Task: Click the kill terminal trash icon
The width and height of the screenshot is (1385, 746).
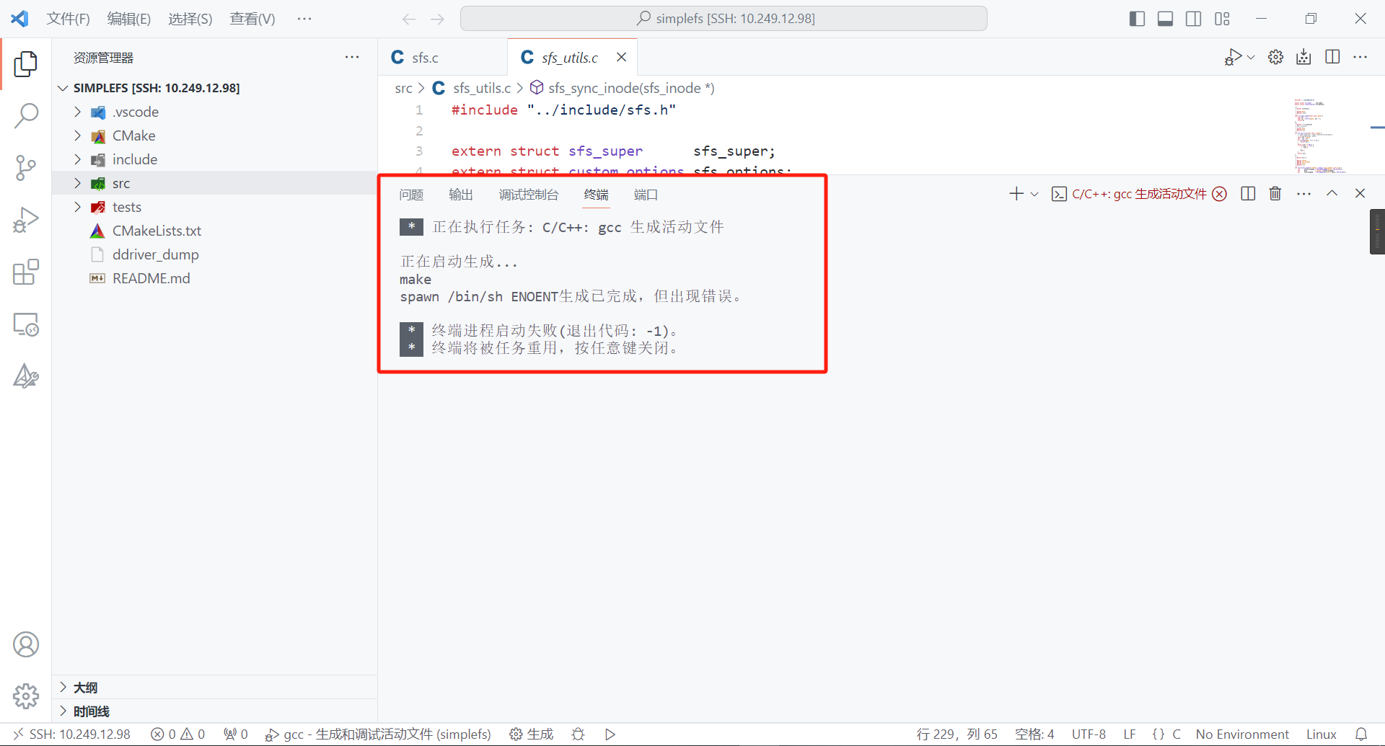Action: (x=1275, y=194)
